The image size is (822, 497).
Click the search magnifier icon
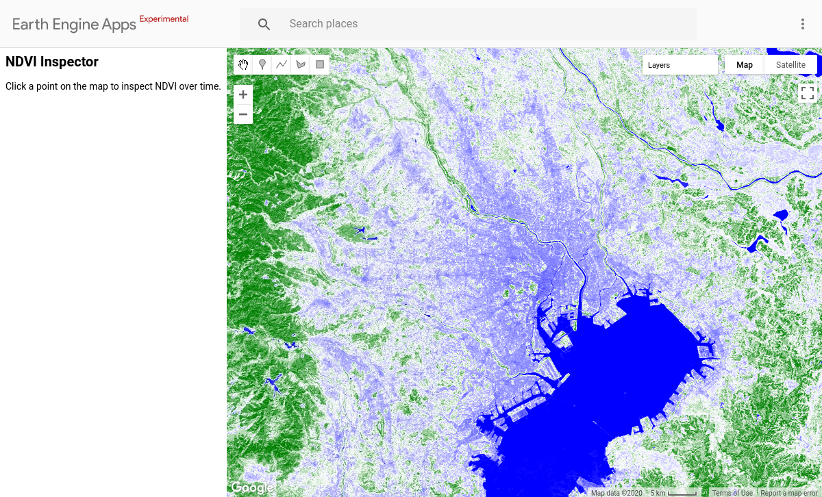pyautogui.click(x=264, y=23)
